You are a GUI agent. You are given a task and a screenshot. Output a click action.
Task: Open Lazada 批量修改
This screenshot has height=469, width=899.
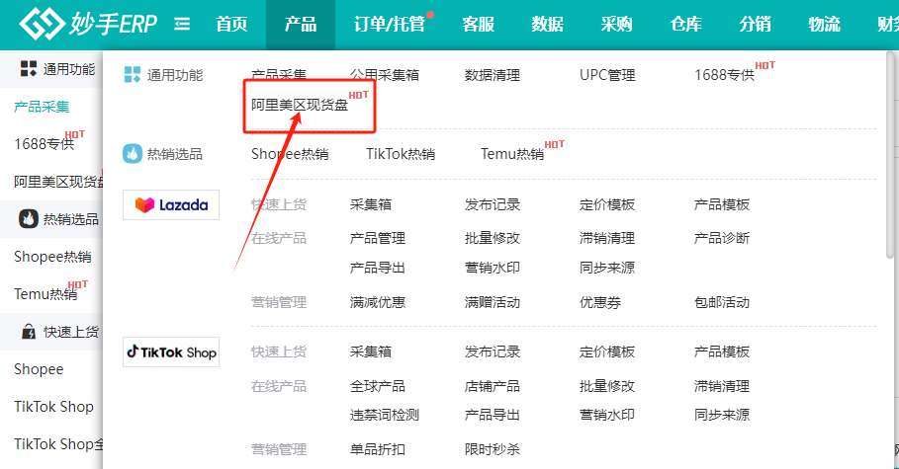[x=493, y=238]
